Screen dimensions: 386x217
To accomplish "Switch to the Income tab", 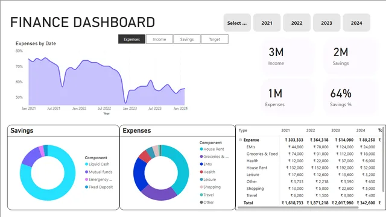I will point(159,39).
